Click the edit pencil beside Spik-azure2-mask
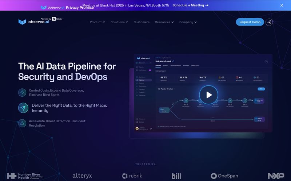 [173, 61]
